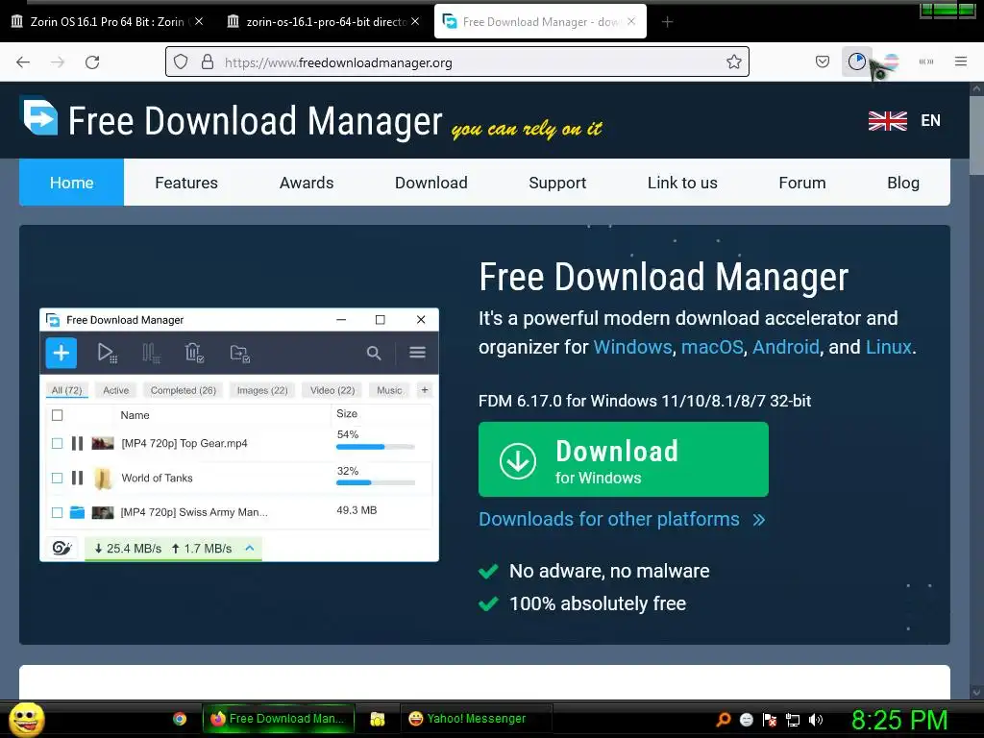Add new download with plus button
The width and height of the screenshot is (984, 738).
[61, 353]
